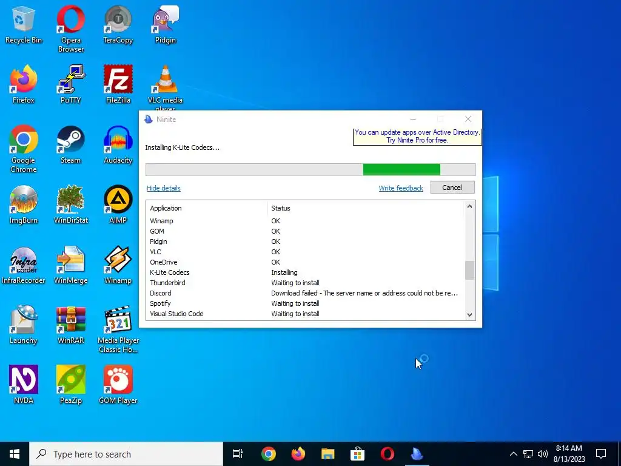This screenshot has width=621, height=466.
Task: Select the VLC row in Ninite list
Action: [x=305, y=252]
